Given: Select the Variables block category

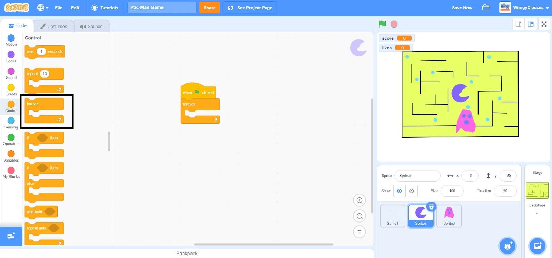Looking at the screenshot, I should (x=11, y=156).
